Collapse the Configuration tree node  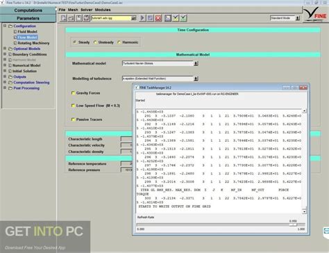pos(5,26)
